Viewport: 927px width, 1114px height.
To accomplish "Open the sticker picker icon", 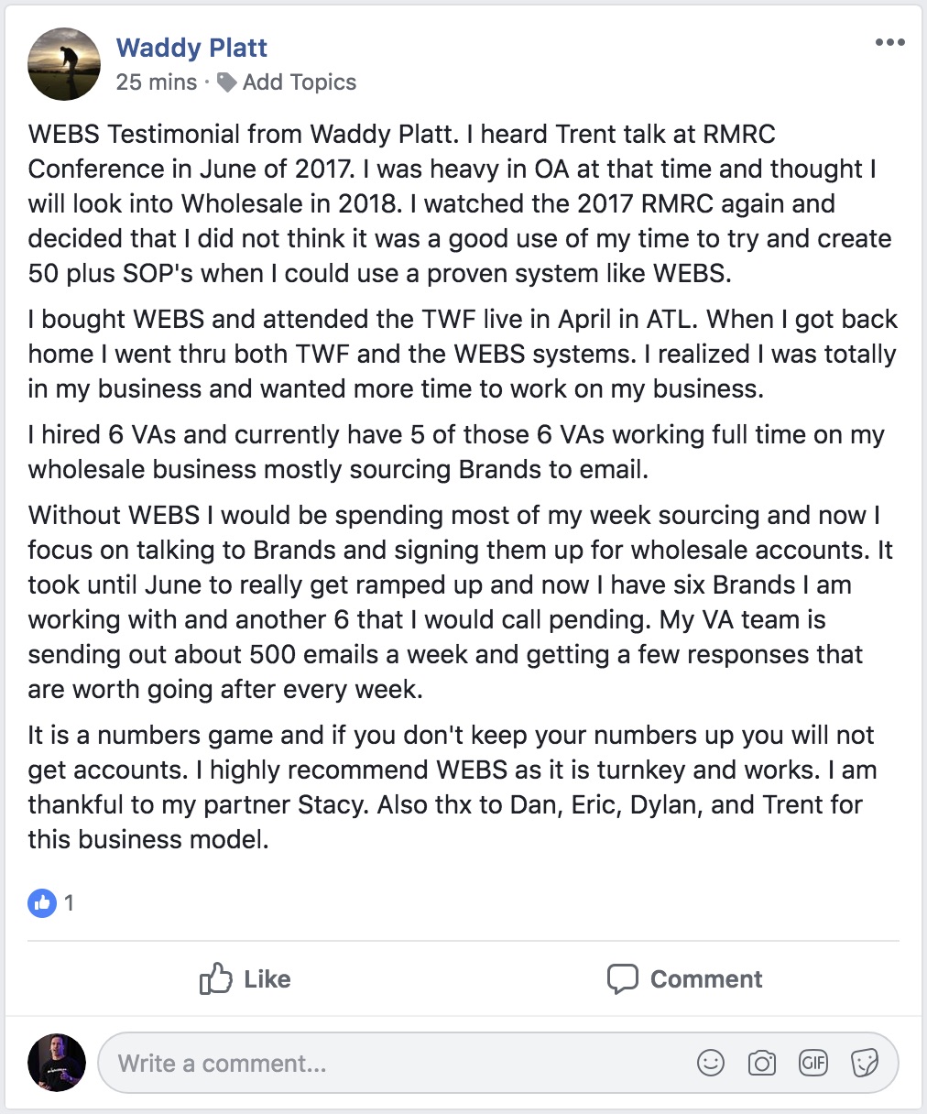I will coord(865,1063).
